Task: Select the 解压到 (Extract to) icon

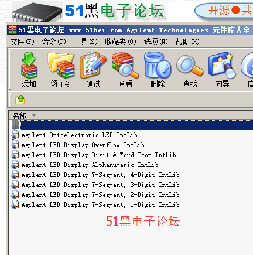Action: [61, 69]
